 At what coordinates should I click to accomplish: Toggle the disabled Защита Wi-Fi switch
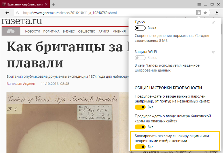[x=140, y=58]
